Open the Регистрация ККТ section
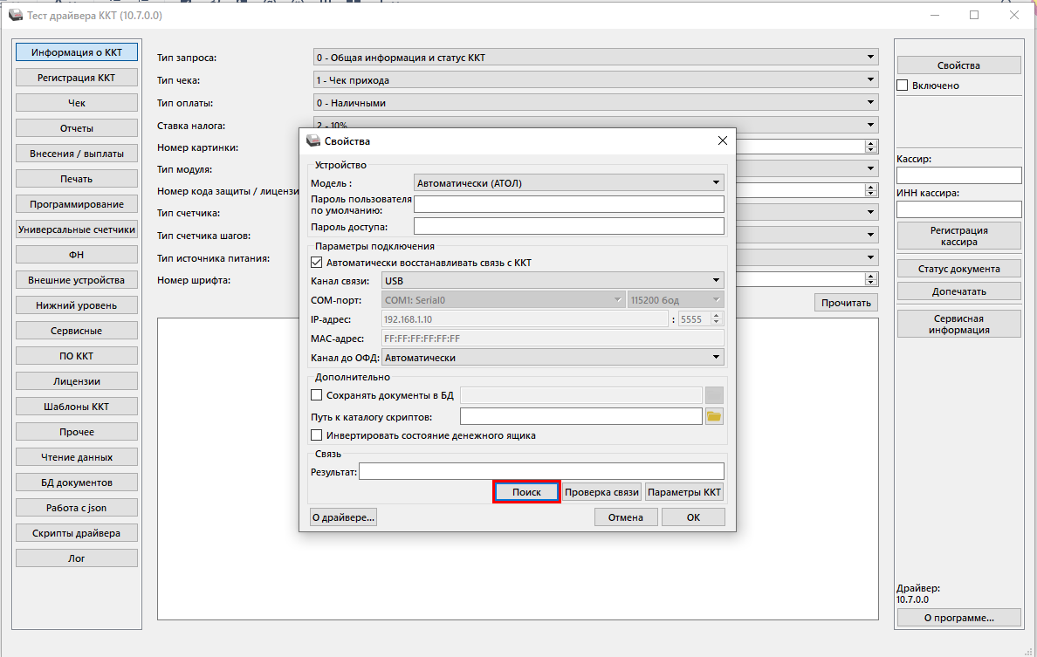Image resolution: width=1037 pixels, height=657 pixels. (76, 78)
